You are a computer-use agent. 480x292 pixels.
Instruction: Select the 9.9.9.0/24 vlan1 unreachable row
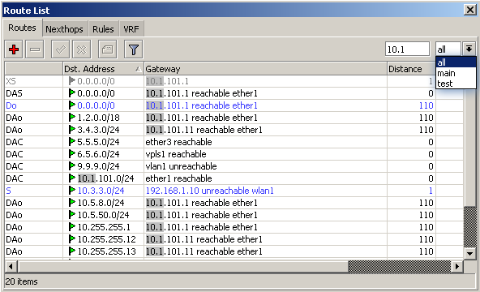(234, 166)
